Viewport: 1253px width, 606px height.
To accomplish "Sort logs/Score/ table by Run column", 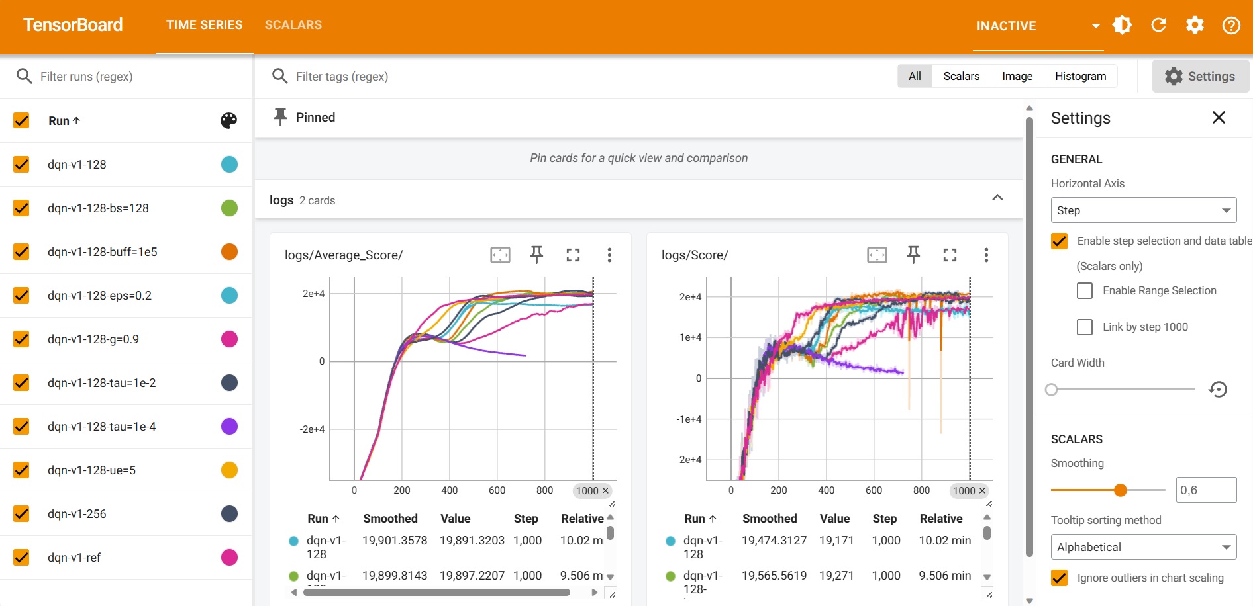I will [x=700, y=519].
